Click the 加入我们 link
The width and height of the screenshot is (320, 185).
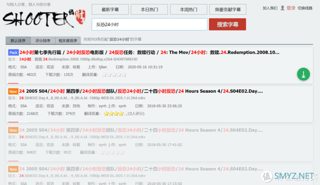pyautogui.click(x=270, y=8)
